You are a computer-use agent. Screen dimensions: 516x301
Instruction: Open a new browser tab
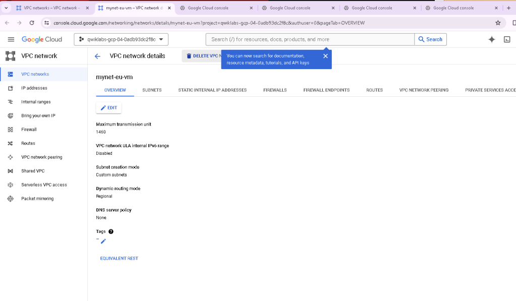[508, 8]
